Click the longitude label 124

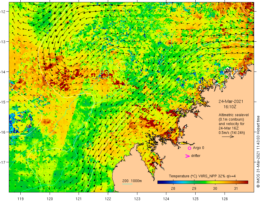tap(166, 199)
